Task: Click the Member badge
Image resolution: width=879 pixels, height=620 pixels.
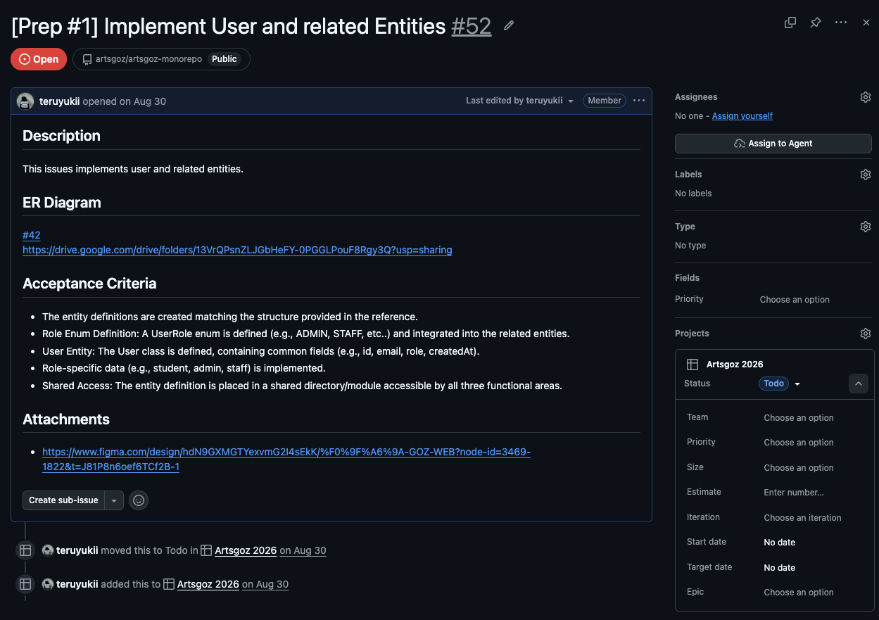Action: click(x=605, y=101)
